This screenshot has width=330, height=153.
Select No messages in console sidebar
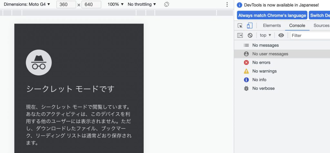pos(282,45)
